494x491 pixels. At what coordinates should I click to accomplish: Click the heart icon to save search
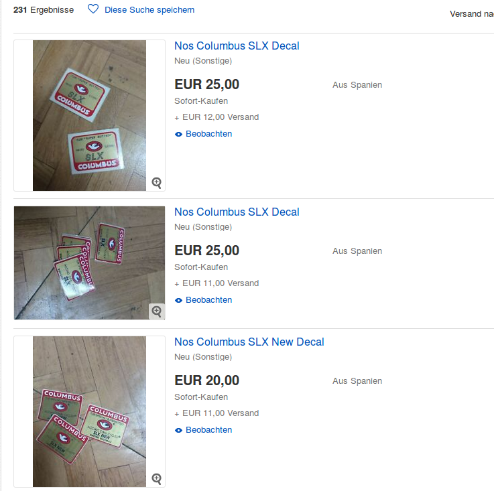pyautogui.click(x=93, y=9)
